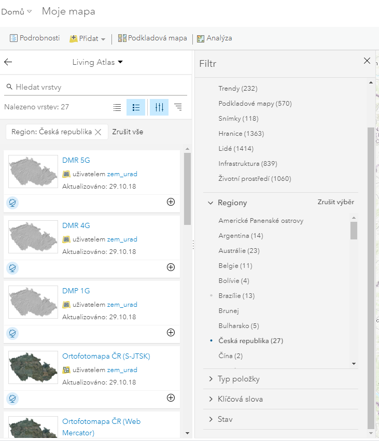Screen dimensions: 379x441
Task: Focus the Hledat vrstvy search field
Action: (x=96, y=87)
